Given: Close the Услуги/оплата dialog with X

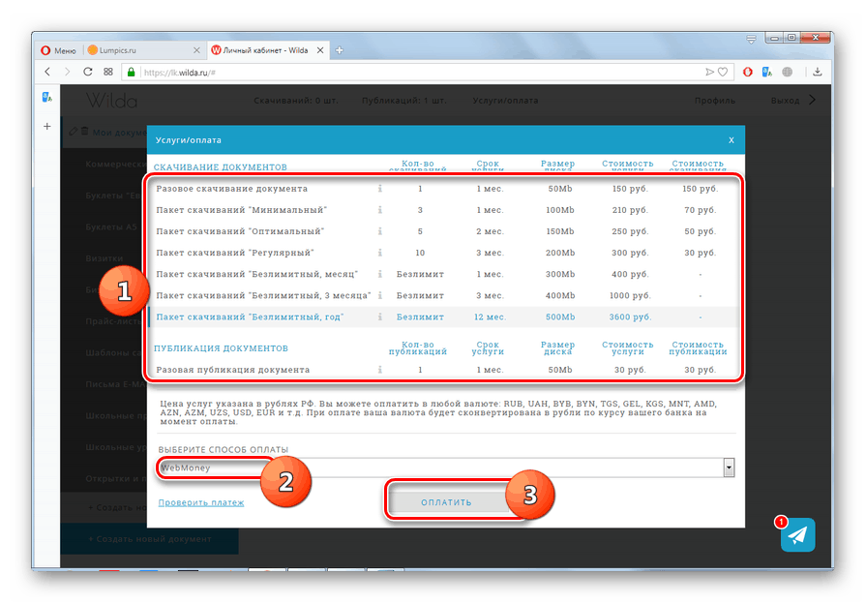Looking at the screenshot, I should pyautogui.click(x=732, y=140).
